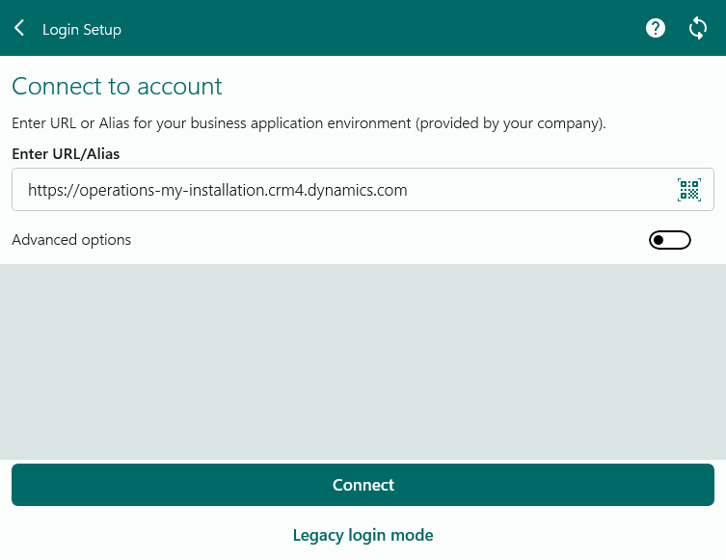Click the empty gray panel area
This screenshot has width=726, height=560.
(x=363, y=361)
